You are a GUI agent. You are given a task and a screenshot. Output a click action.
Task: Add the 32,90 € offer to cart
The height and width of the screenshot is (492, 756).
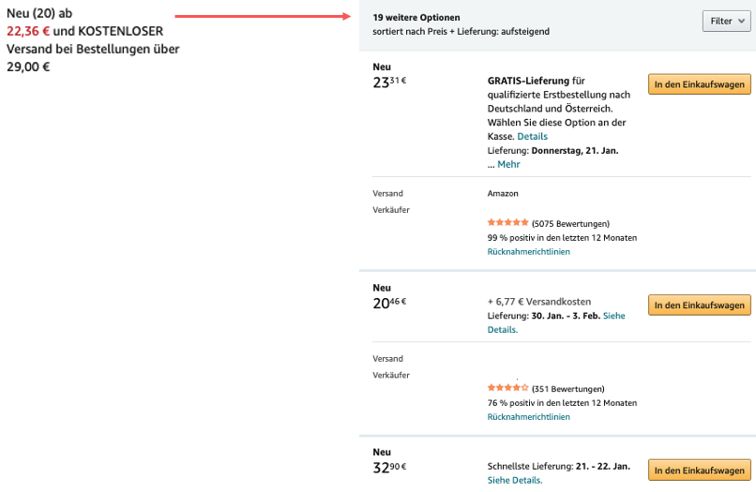[699, 470]
